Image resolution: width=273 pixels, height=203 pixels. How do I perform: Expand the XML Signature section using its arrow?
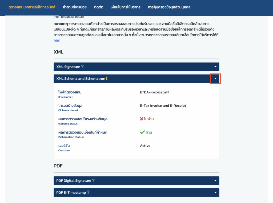215,67
